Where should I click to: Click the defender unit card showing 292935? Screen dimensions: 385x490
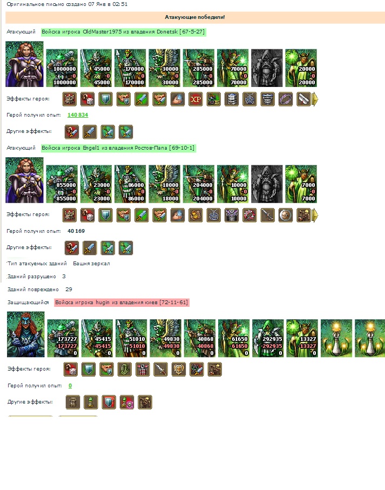[x=268, y=338]
